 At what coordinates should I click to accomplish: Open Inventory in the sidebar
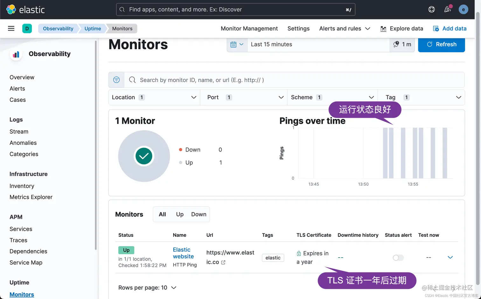click(22, 186)
